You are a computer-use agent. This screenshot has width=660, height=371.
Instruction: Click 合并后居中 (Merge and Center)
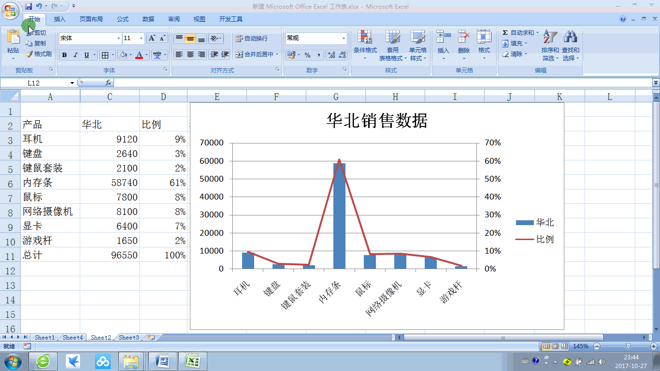[x=257, y=55]
